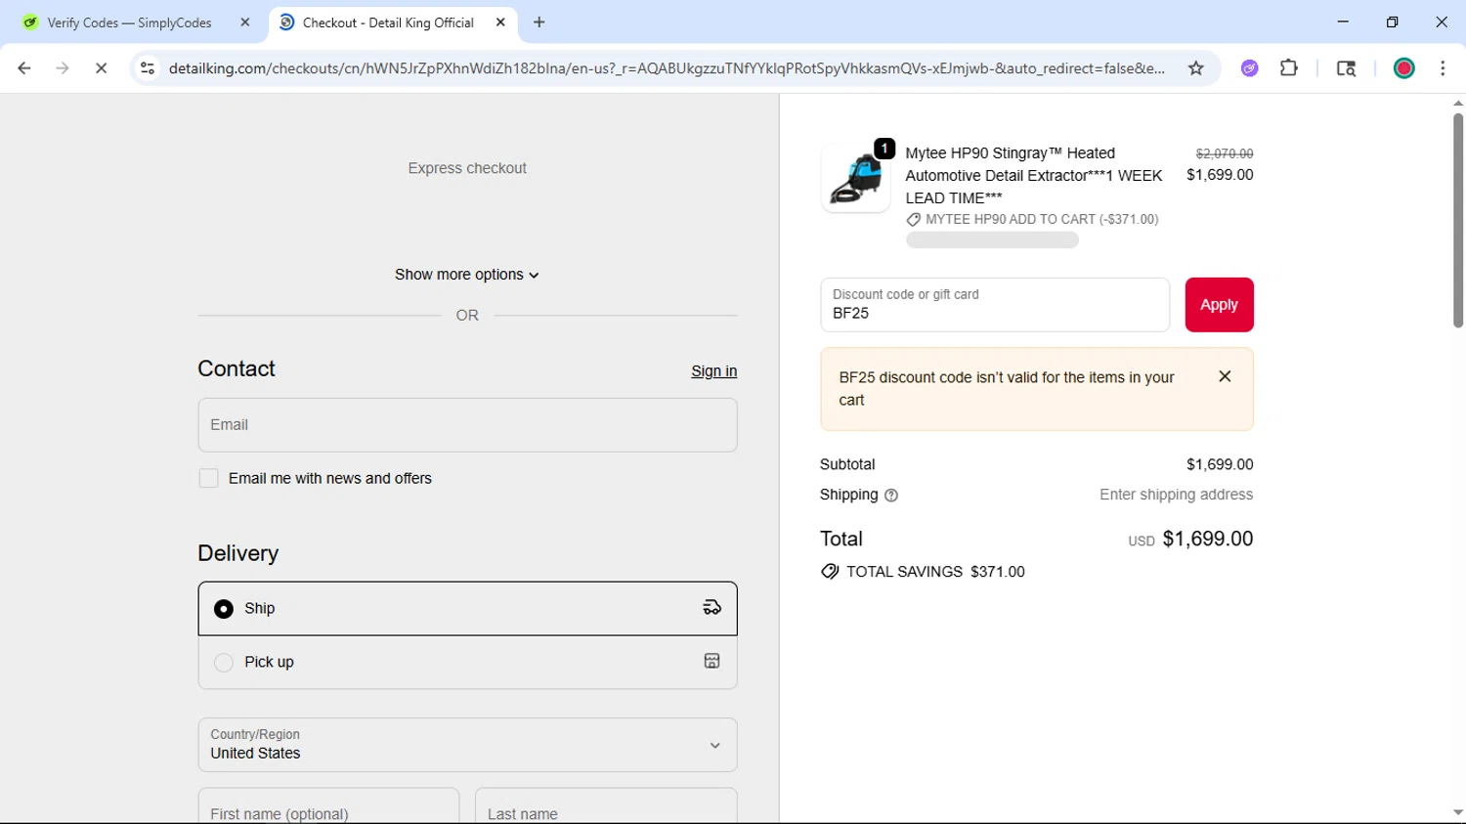Viewport: 1466px width, 824px height.
Task: Restore down the Chrome window
Action: point(1392,22)
